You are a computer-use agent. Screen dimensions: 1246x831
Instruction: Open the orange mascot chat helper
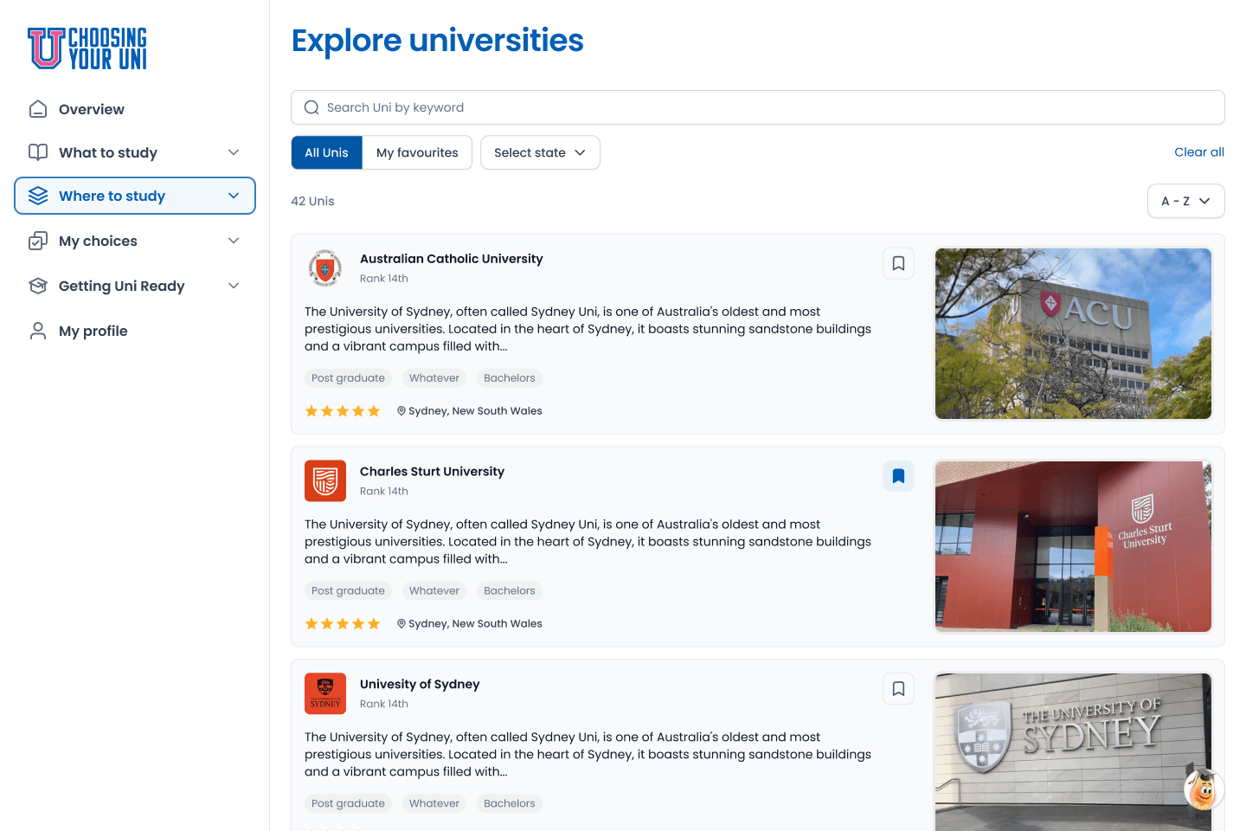[x=1204, y=789]
